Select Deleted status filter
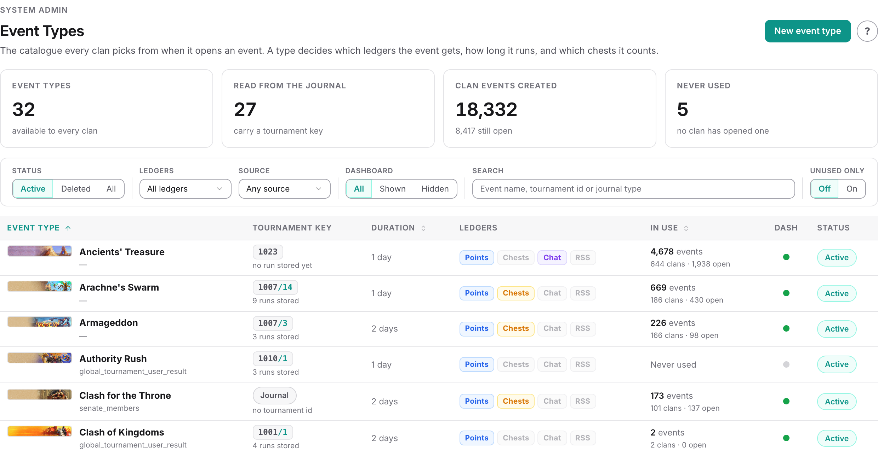Viewport: 878px width, 456px height. click(x=76, y=189)
